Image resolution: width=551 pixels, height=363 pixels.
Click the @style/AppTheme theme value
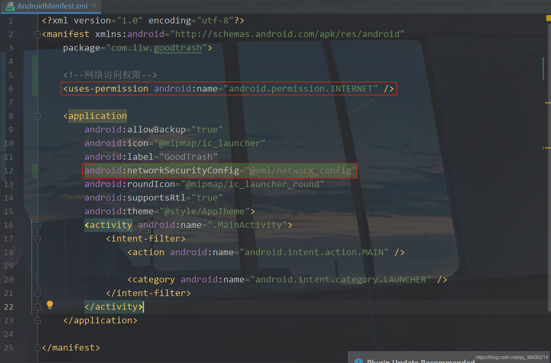(204, 211)
